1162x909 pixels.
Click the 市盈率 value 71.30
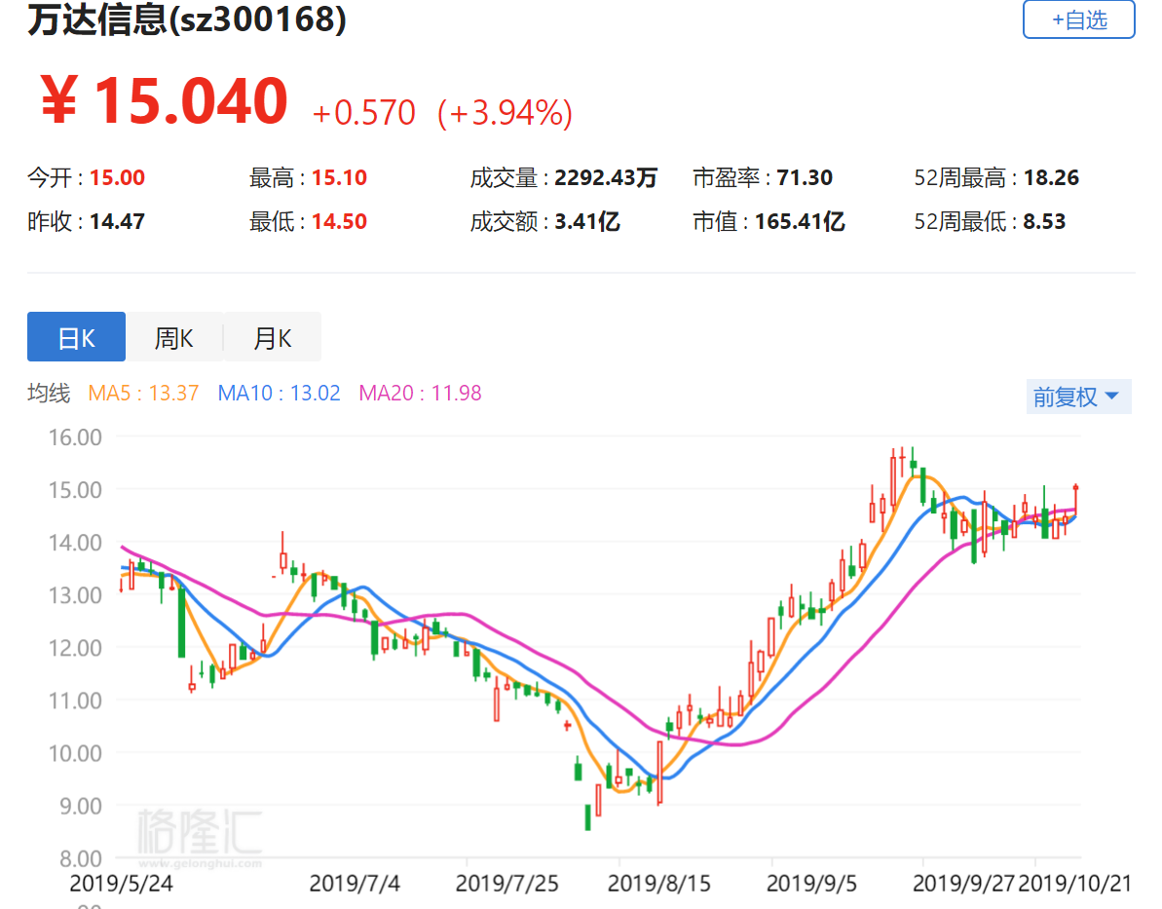point(805,178)
